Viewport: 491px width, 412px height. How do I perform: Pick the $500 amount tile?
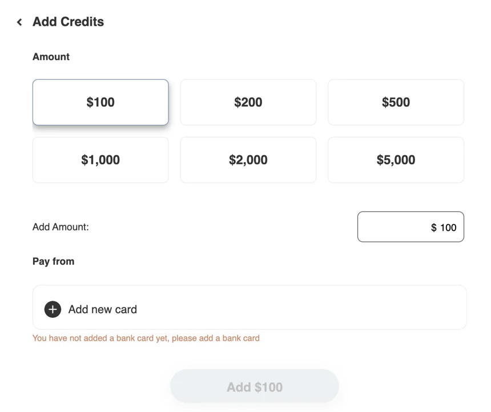point(396,102)
